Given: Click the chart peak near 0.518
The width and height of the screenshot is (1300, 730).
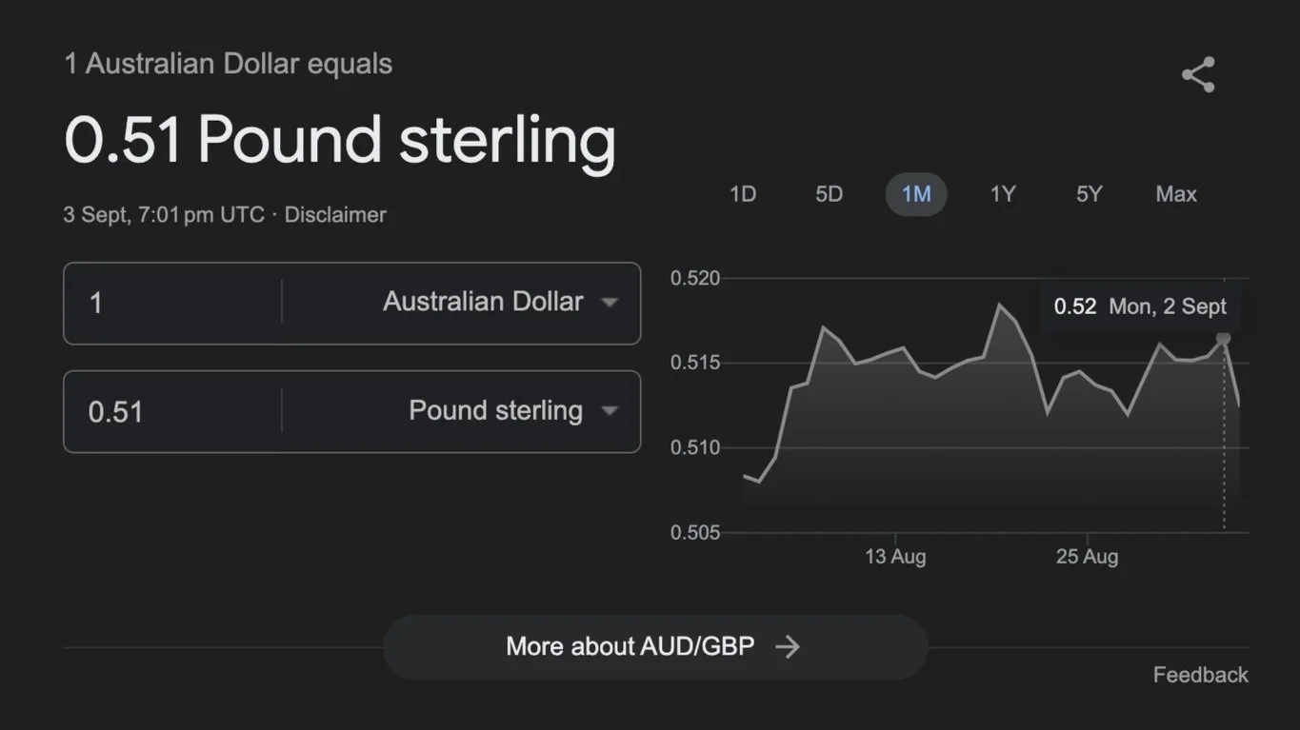Looking at the screenshot, I should (1000, 305).
